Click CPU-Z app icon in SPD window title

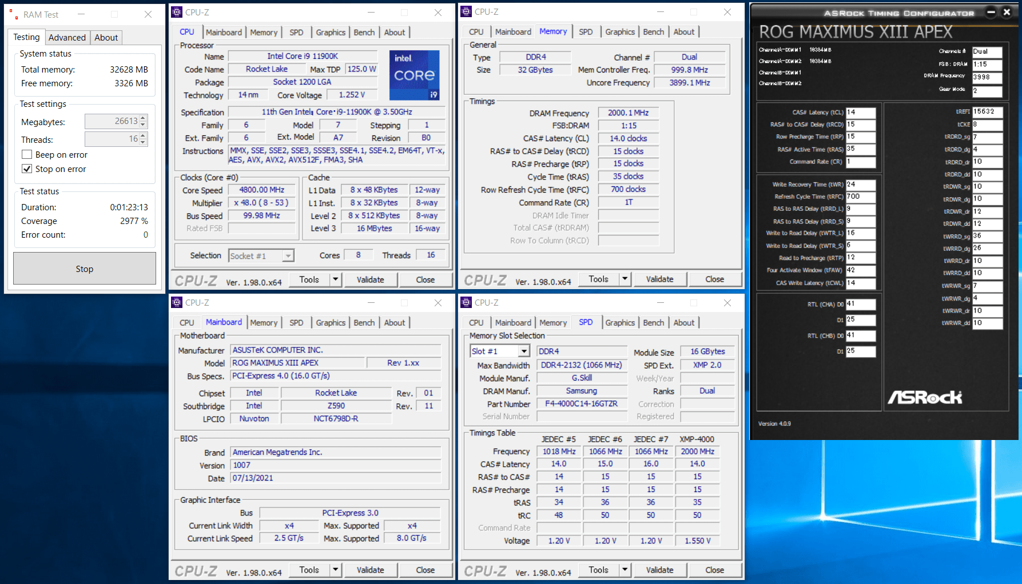(x=467, y=302)
